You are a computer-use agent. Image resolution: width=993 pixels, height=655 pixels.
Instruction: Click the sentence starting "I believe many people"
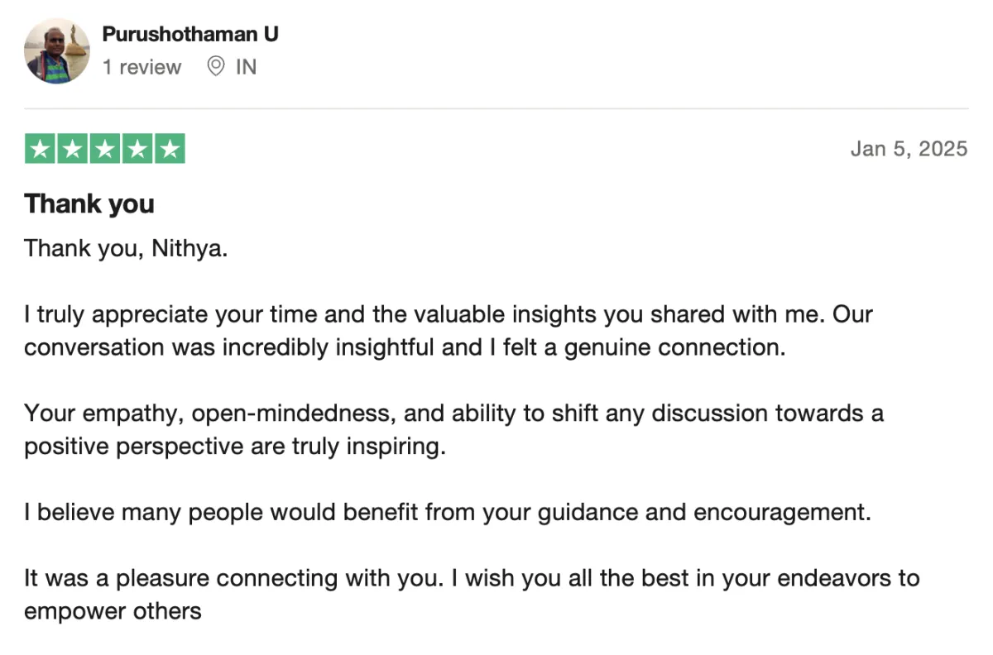pyautogui.click(x=448, y=512)
